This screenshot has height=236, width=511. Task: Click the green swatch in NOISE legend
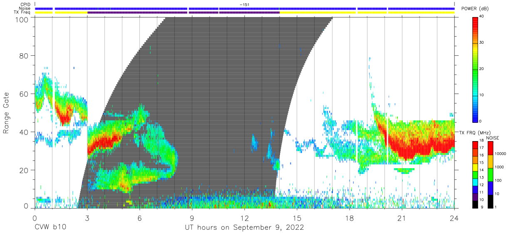(490, 175)
